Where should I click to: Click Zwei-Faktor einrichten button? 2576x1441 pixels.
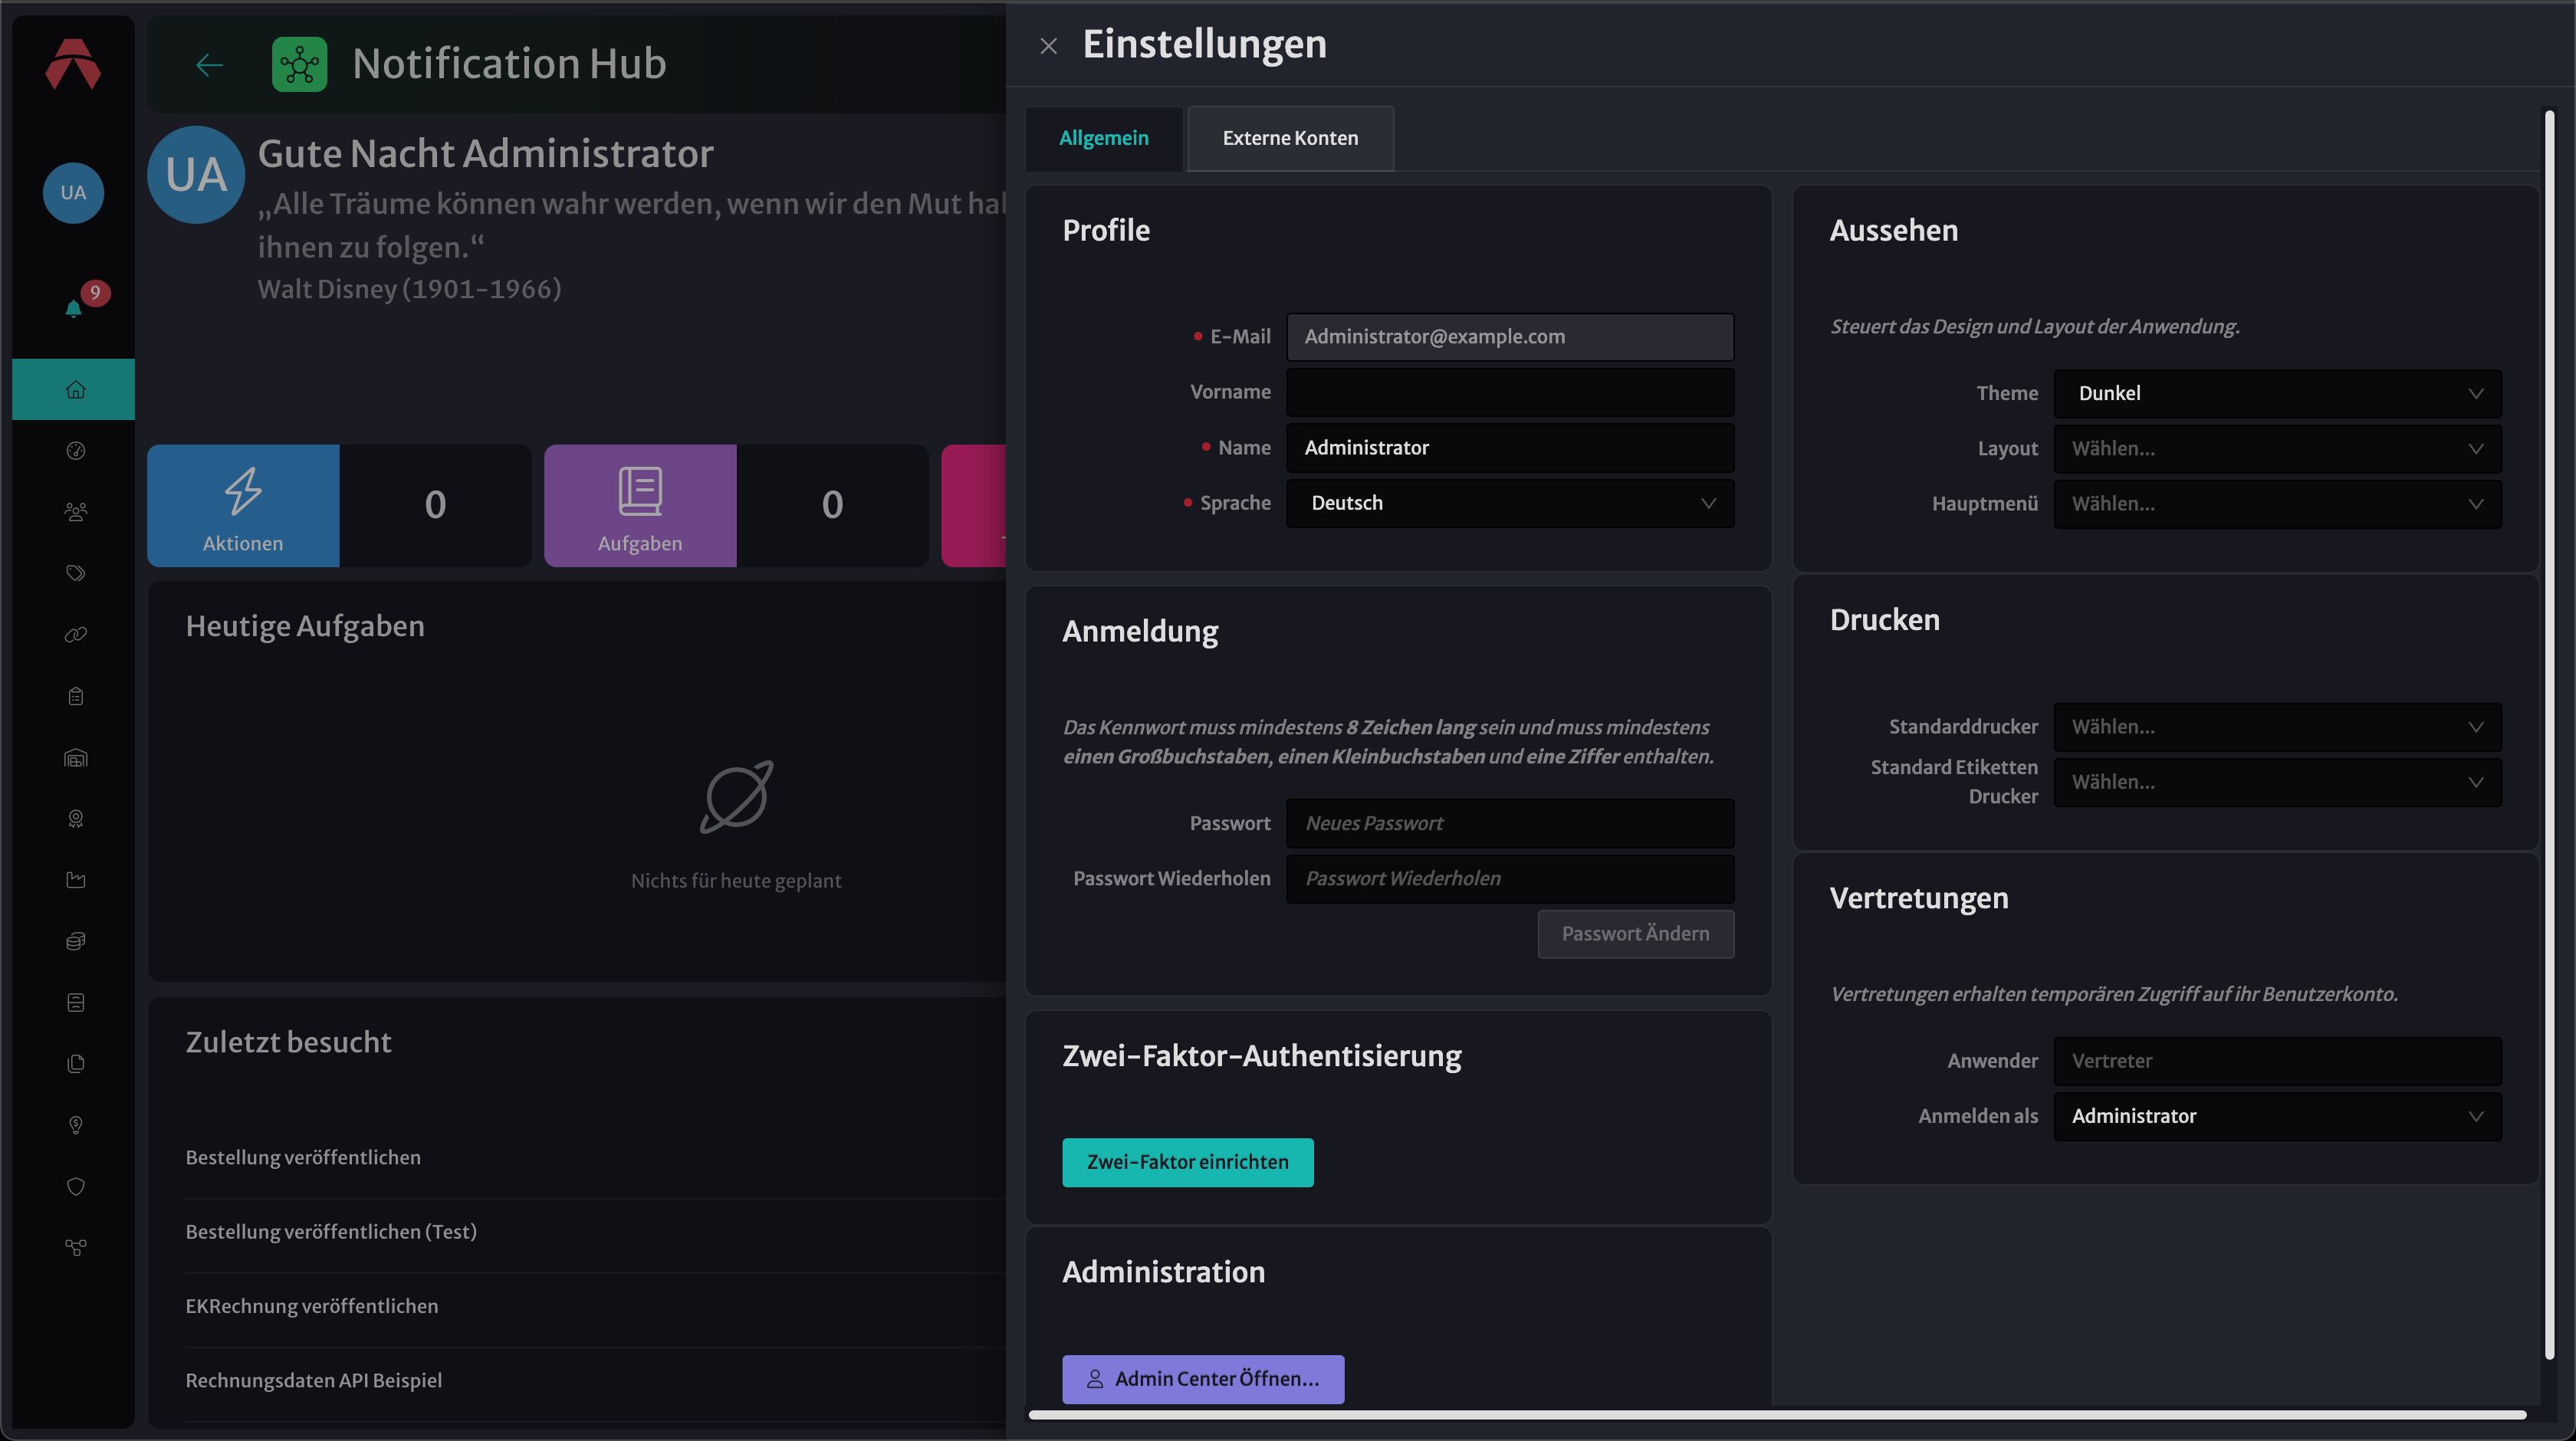click(1187, 1162)
